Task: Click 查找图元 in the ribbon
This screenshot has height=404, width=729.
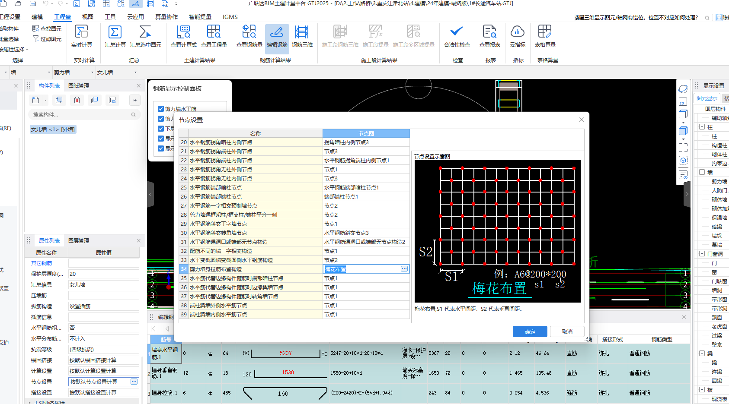Action: (47, 28)
